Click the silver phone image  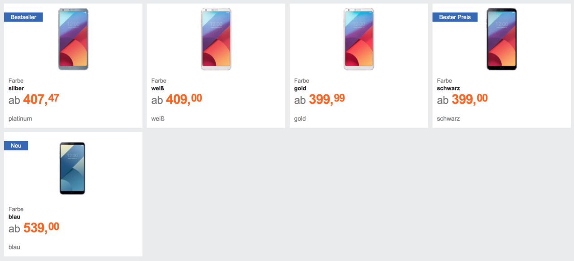[73, 39]
